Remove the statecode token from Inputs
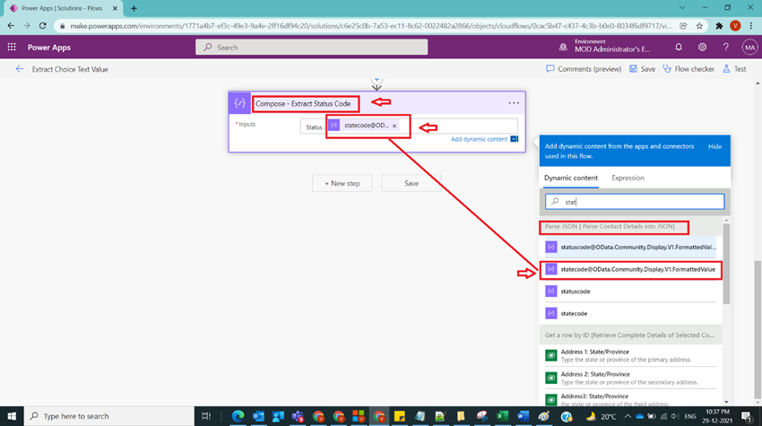Screen dimensions: 762x426 tap(394, 126)
